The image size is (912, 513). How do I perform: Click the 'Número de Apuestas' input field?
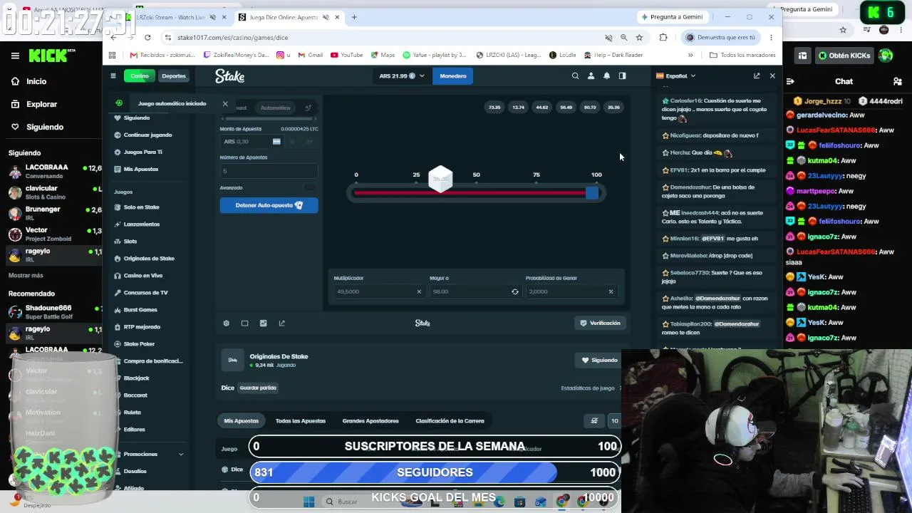click(269, 171)
